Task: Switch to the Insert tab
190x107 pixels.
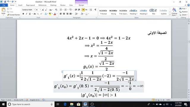Action: coord(20,5)
